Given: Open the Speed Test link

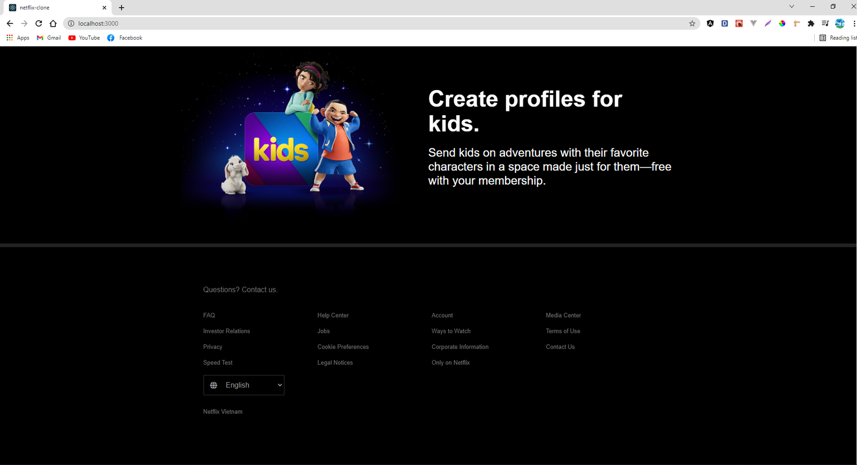Looking at the screenshot, I should (218, 363).
